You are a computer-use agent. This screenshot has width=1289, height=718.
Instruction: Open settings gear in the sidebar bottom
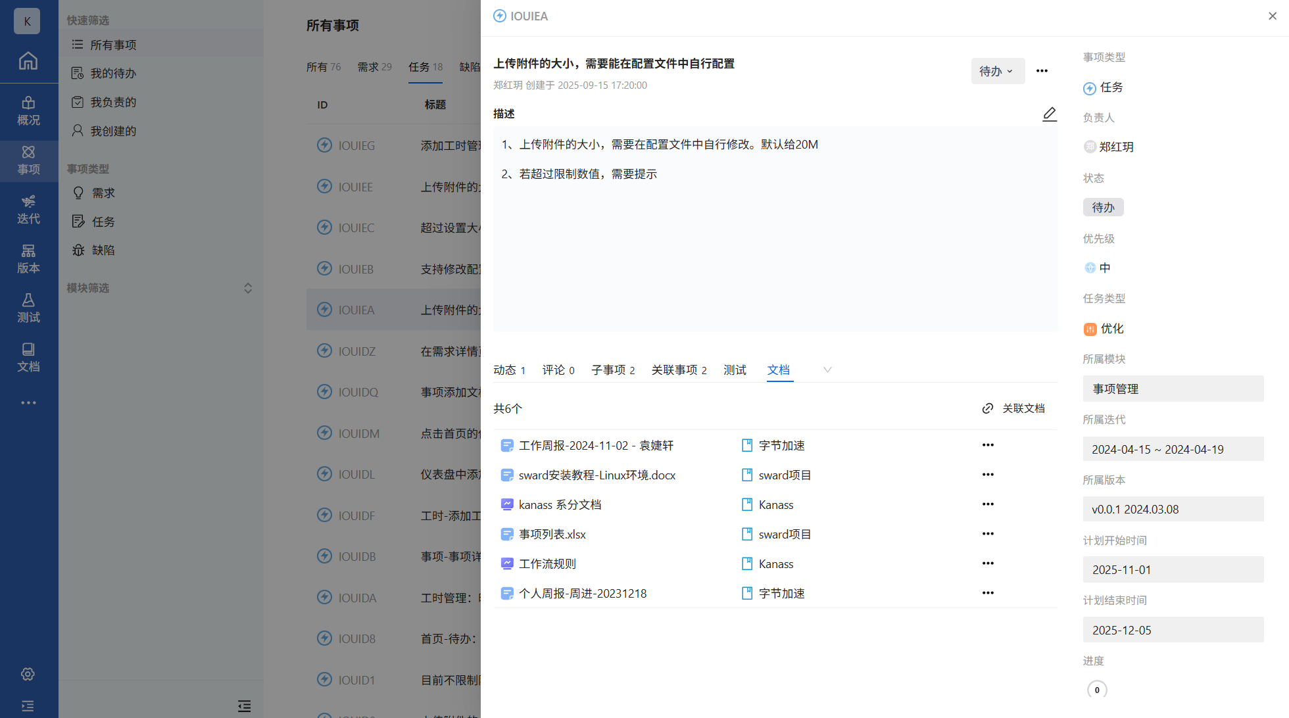click(28, 674)
